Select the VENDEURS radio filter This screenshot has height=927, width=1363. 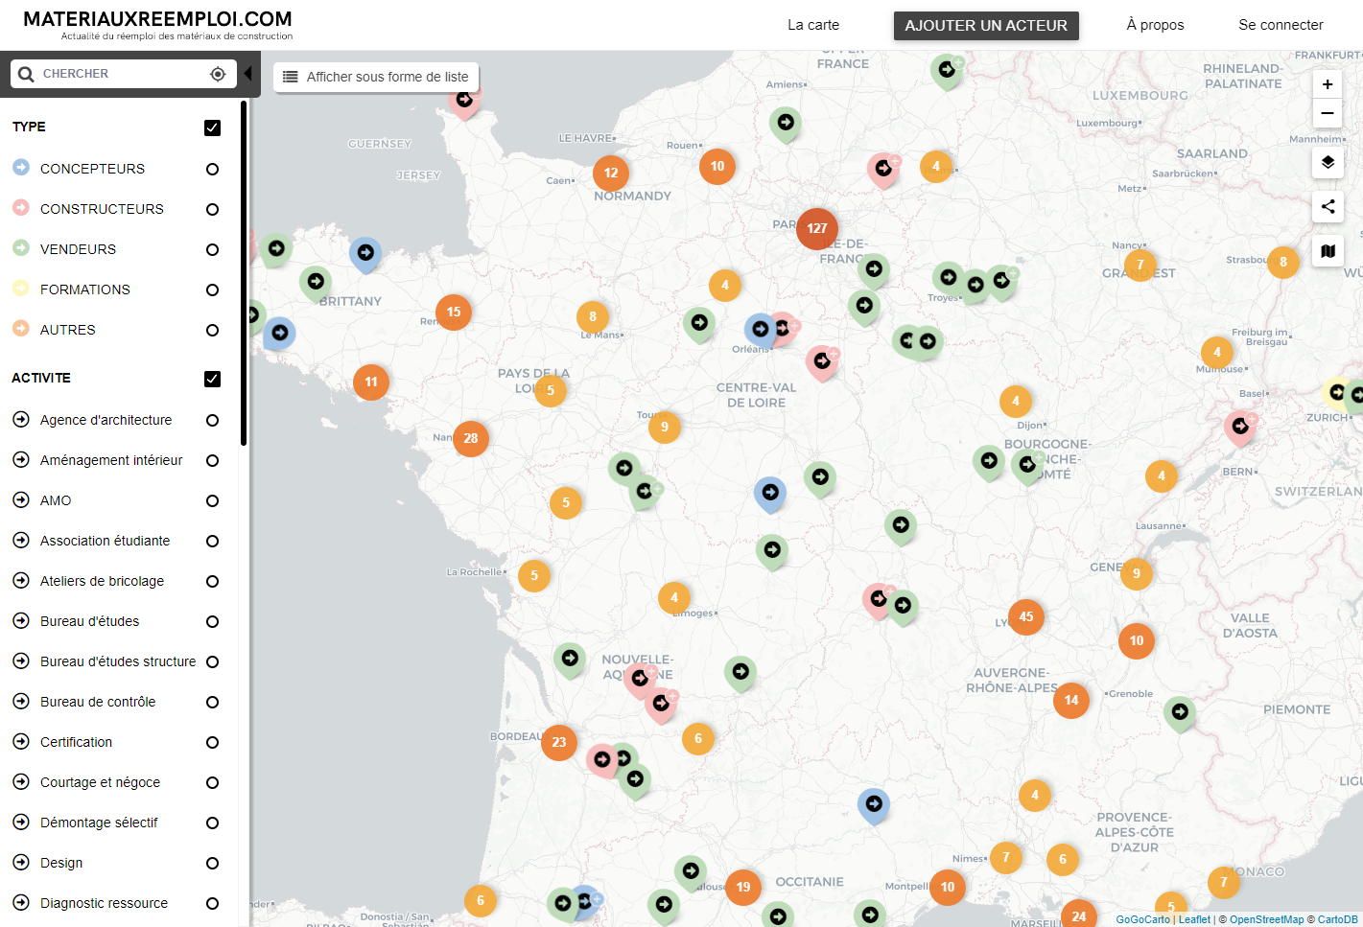pyautogui.click(x=212, y=250)
